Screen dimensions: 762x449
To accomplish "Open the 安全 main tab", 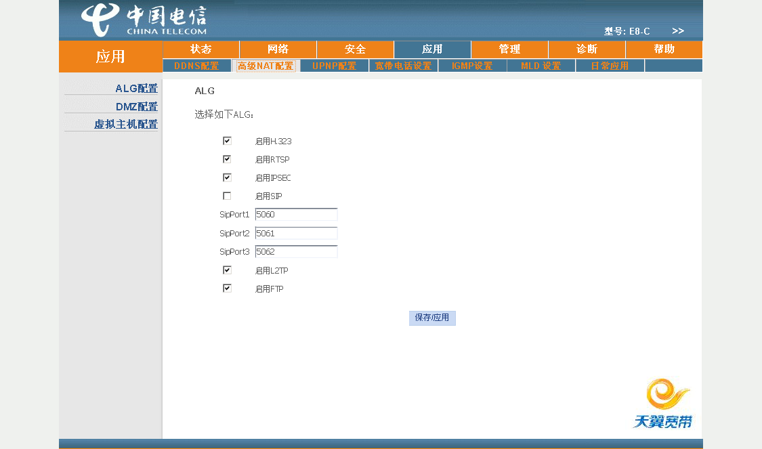I will click(x=355, y=49).
